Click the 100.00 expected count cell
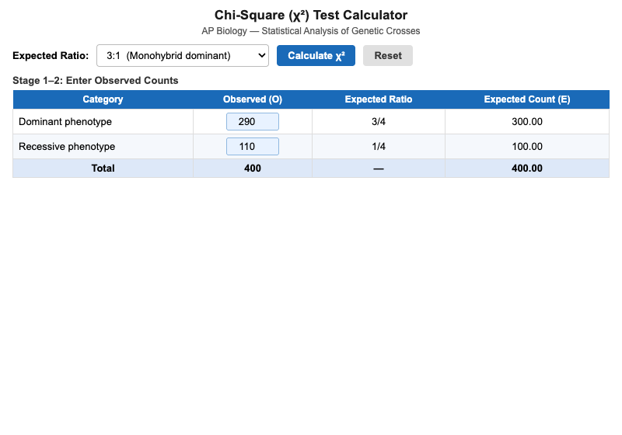Screen dimensions: 622x435 click(526, 147)
